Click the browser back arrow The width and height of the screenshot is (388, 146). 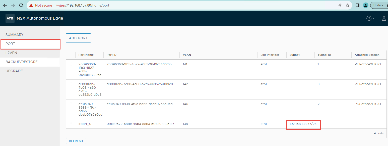point(5,5)
